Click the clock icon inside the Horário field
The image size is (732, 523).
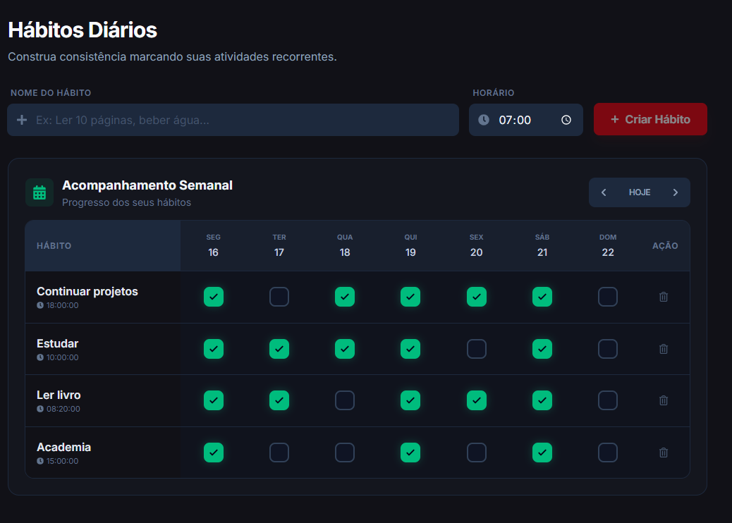click(x=483, y=120)
